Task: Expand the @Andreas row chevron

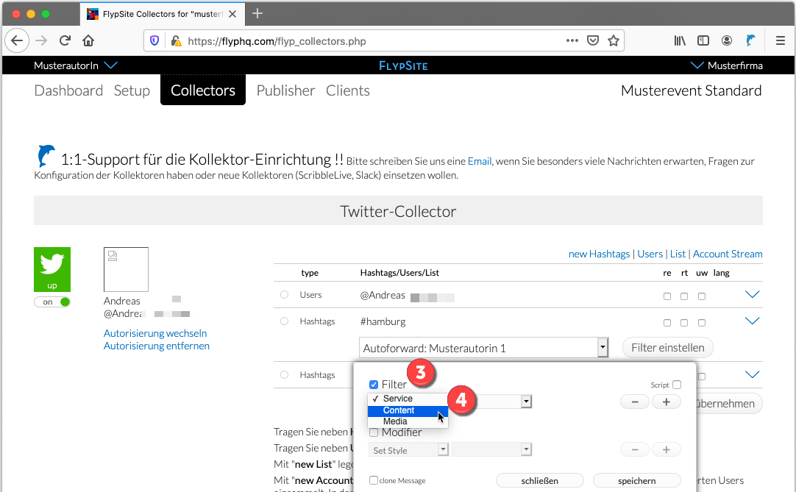Action: [752, 294]
